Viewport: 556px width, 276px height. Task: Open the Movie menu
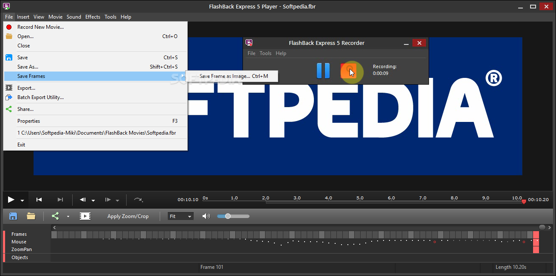(55, 17)
